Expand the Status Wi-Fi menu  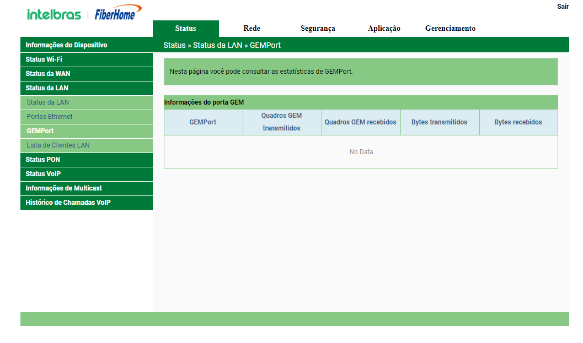tap(87, 59)
